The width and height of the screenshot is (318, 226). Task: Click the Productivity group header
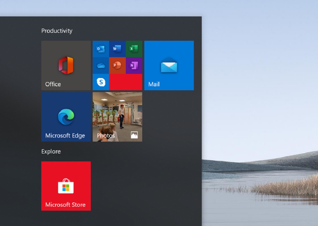[57, 31]
